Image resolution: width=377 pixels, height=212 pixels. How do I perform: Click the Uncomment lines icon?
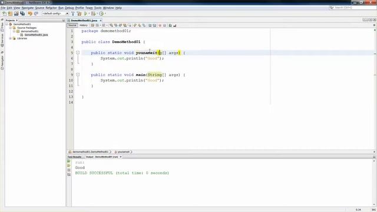pos(175,25)
